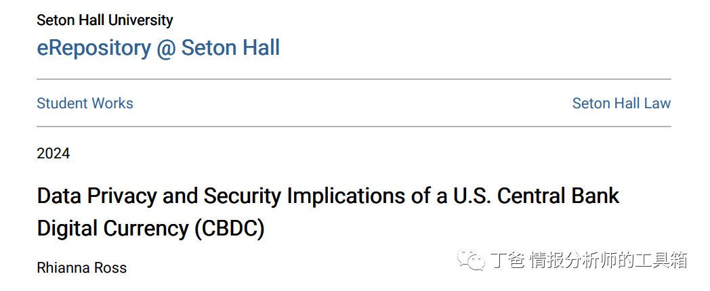
Task: Click the word "Security" in the title
Action: click(243, 196)
